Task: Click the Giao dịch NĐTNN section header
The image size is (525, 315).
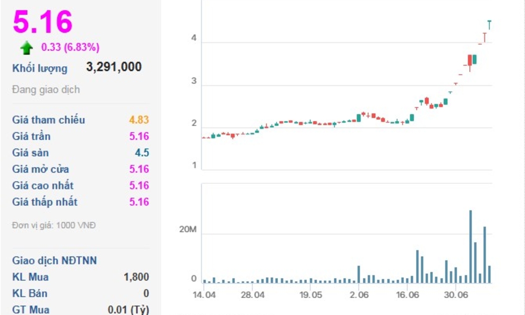Action: tap(54, 260)
